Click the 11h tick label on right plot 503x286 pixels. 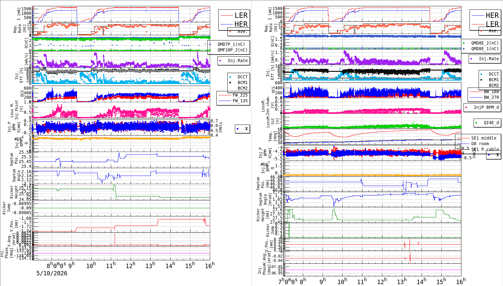362,281
